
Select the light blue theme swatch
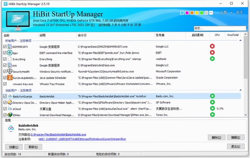tap(182, 13)
